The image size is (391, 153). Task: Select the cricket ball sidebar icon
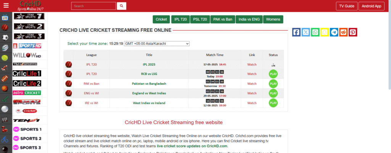(5, 27)
